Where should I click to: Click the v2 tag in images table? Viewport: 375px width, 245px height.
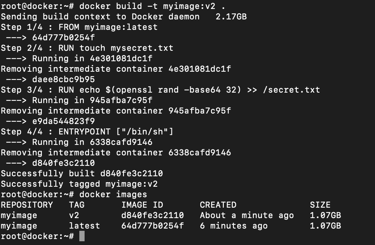(x=74, y=215)
